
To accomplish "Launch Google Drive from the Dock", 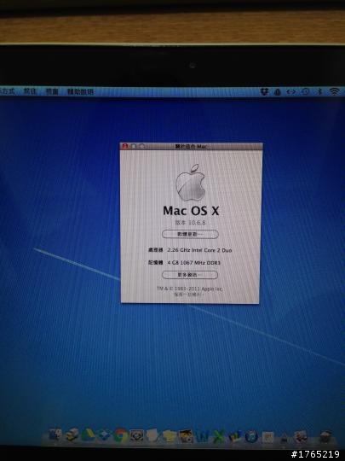I will point(88,435).
